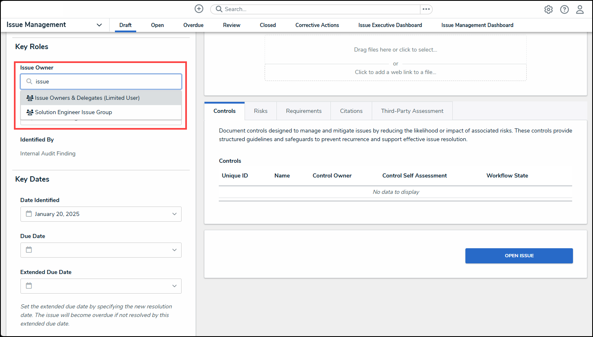Viewport: 593px width, 337px height.
Task: Select Issue Owners & Delegates (Limited User)
Action: [x=87, y=98]
